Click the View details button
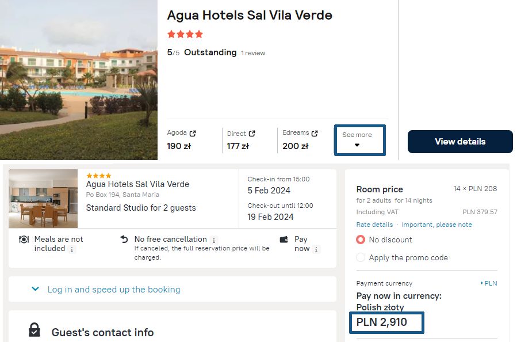Viewport: 517px width, 342px height. 460,142
